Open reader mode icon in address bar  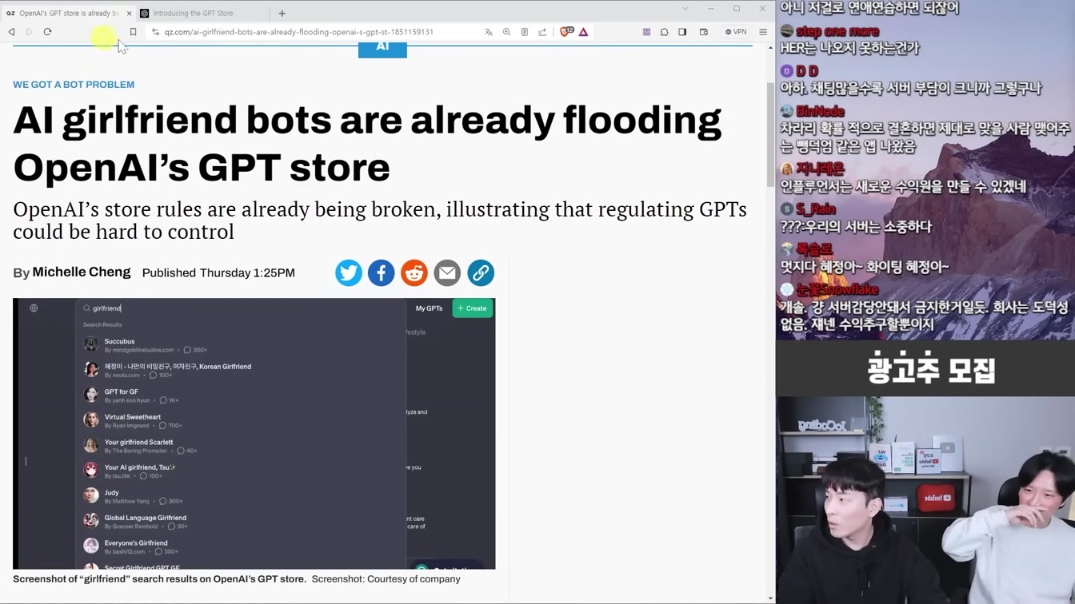[525, 32]
